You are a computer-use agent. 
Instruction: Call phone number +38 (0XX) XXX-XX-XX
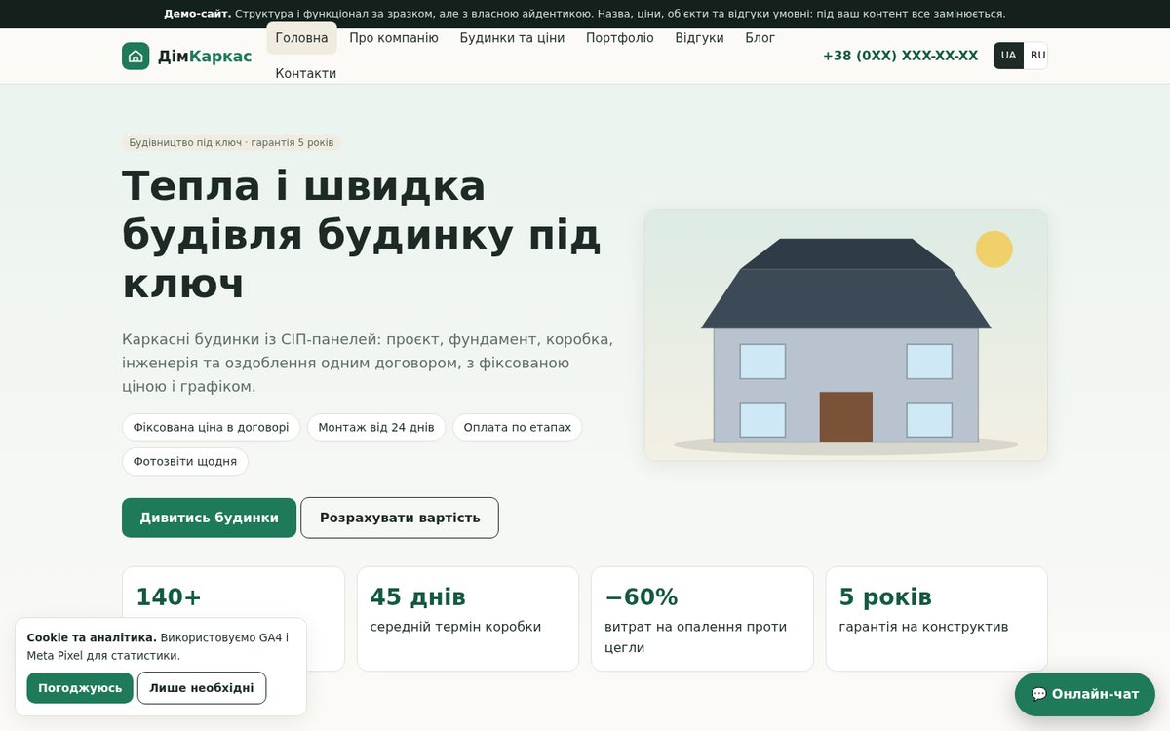point(900,56)
